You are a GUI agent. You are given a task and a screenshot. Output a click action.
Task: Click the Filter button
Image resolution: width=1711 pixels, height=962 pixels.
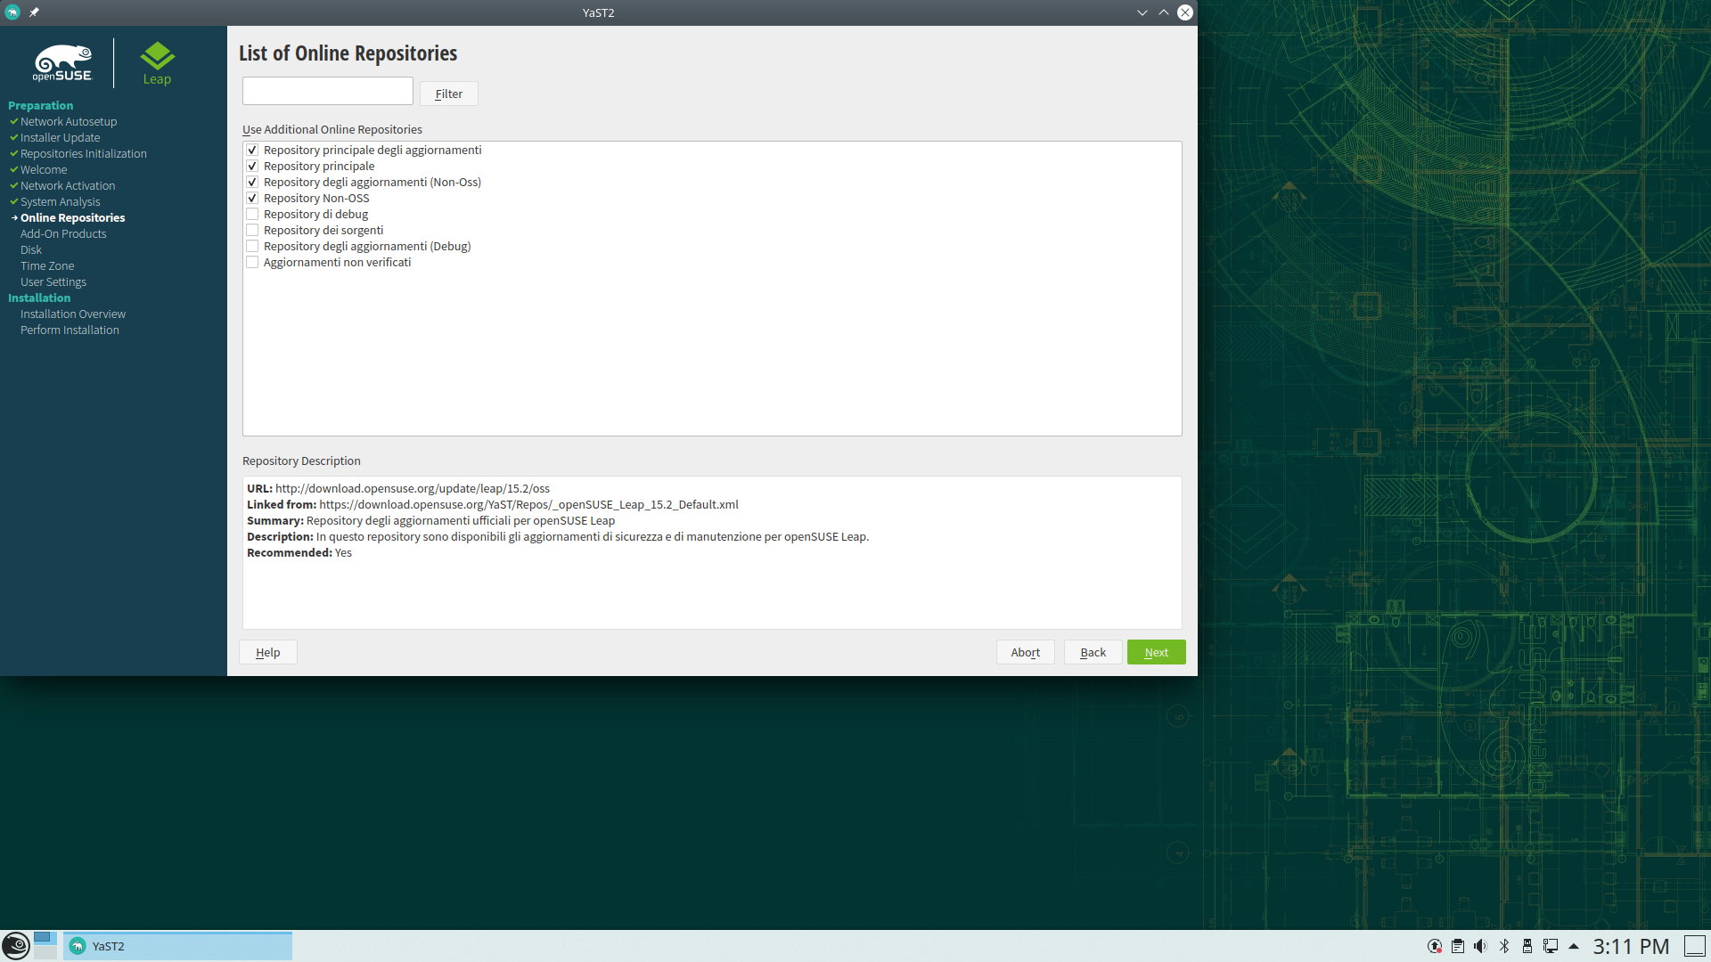[x=448, y=94]
